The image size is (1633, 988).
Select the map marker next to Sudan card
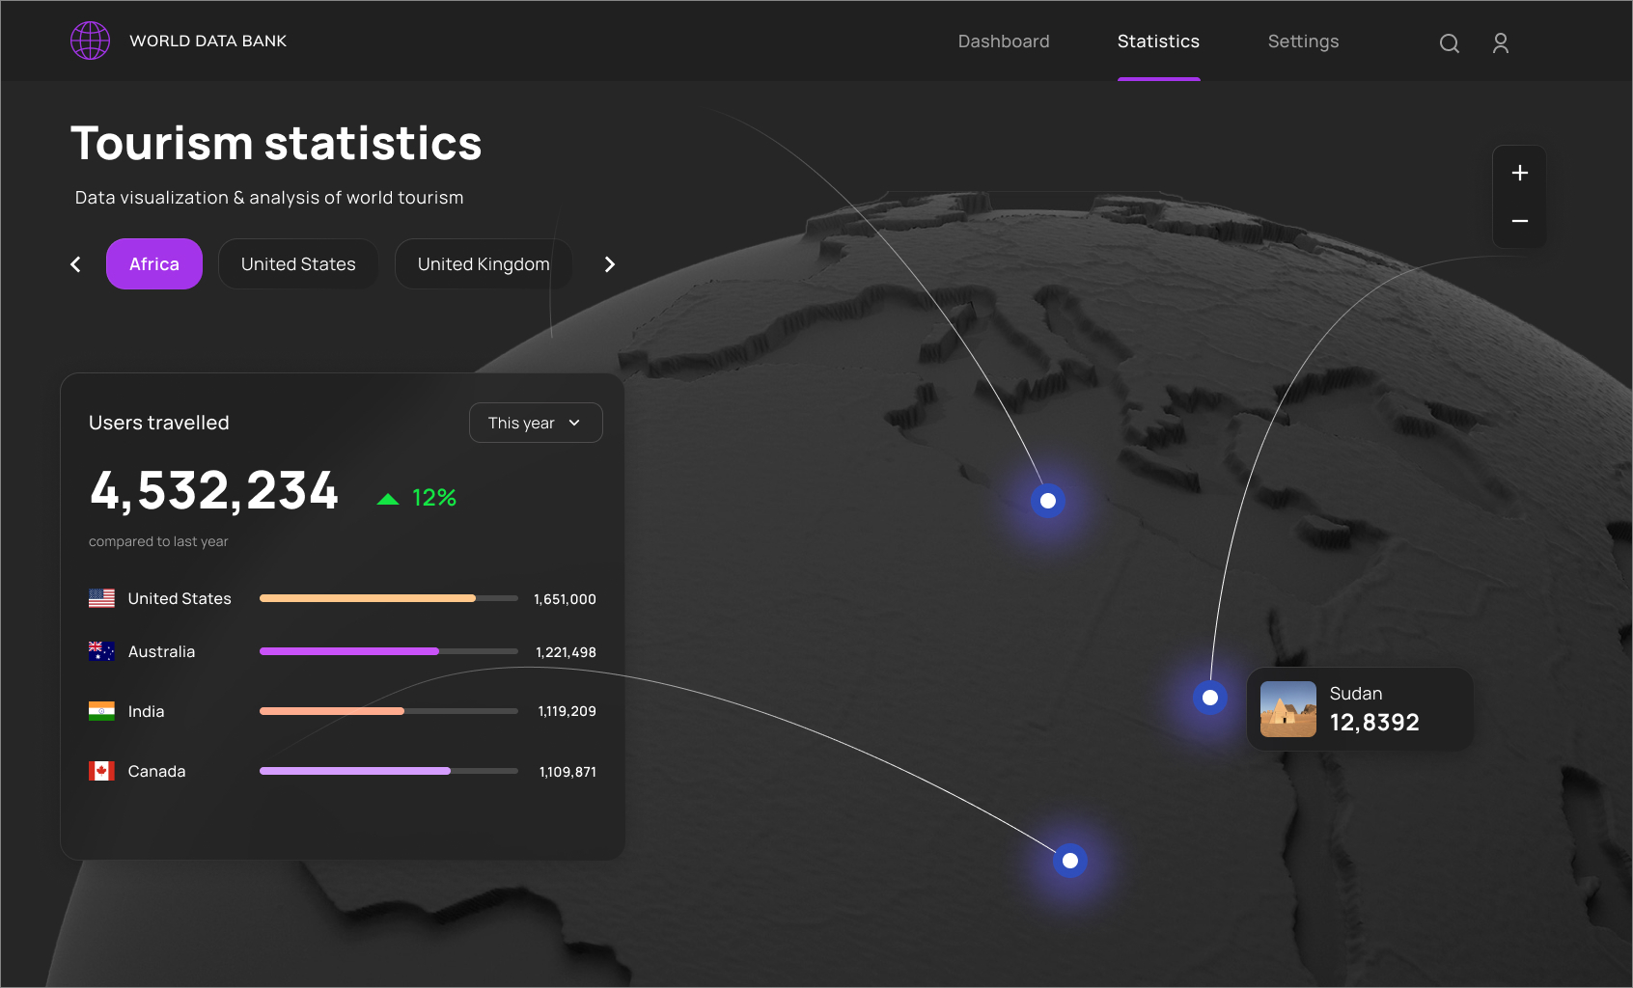coord(1210,698)
